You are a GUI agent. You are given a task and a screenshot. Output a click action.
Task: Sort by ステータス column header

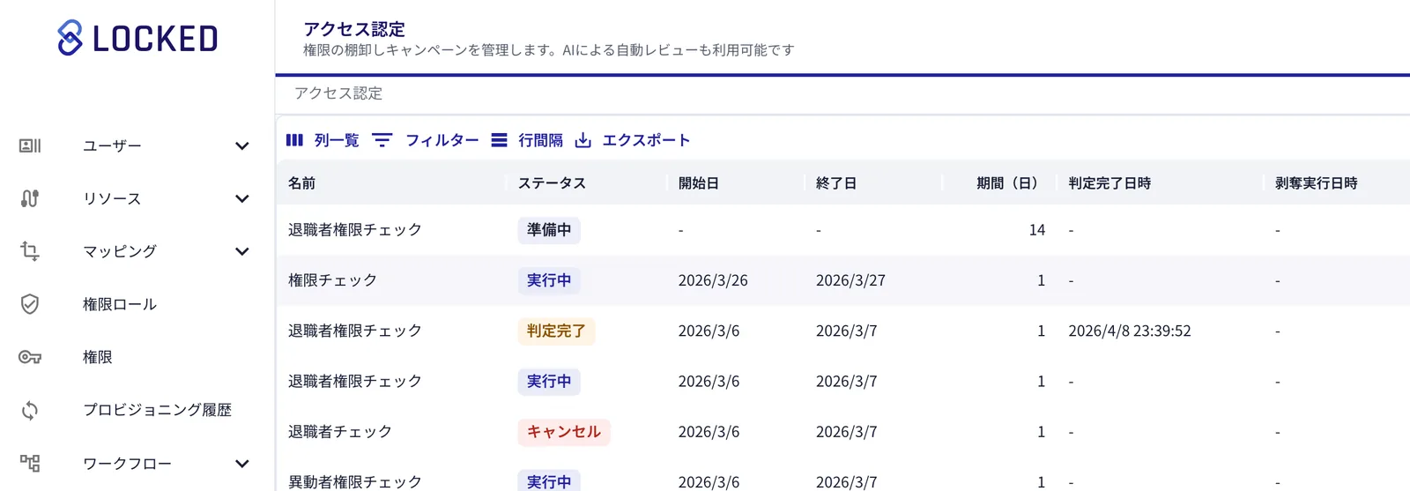pyautogui.click(x=552, y=183)
